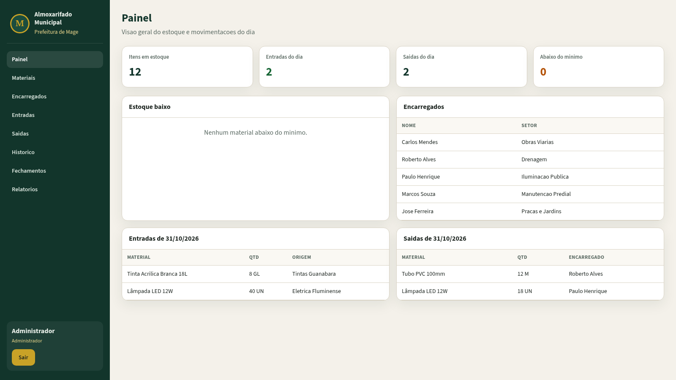The image size is (676, 380).
Task: Click Tubo PVC 100mm in Saidas
Action: tap(423, 274)
